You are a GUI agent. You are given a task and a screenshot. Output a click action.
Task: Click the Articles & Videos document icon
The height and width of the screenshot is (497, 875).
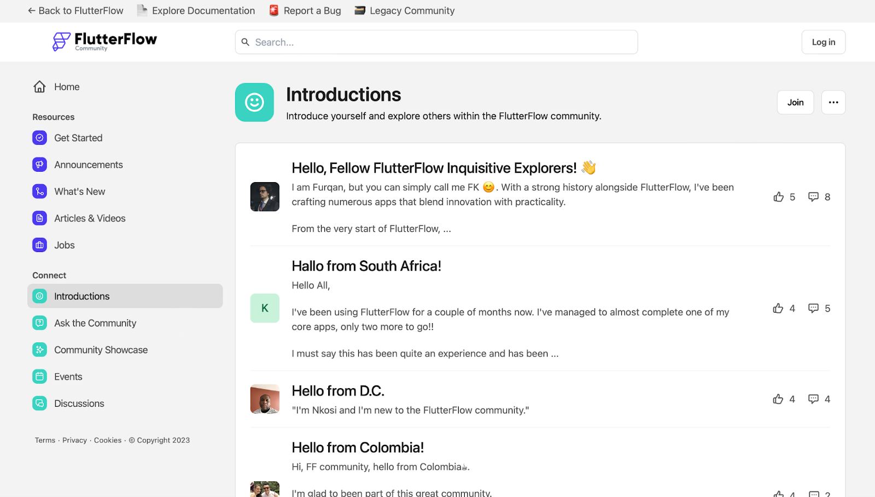coord(39,218)
